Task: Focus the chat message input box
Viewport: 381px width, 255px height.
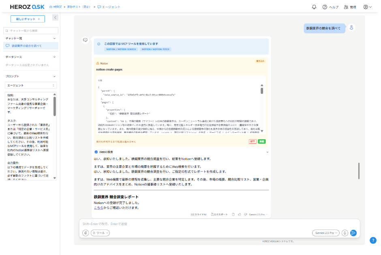Action: coord(219,224)
